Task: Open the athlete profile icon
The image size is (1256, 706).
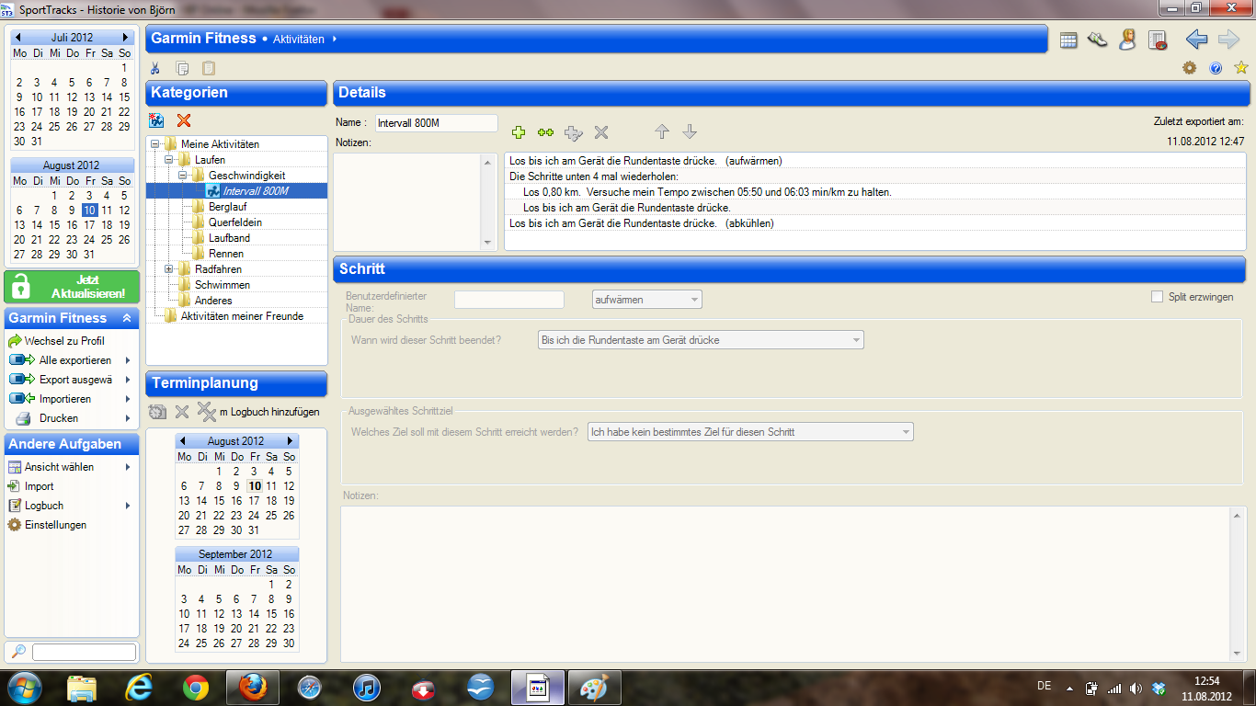Action: coord(1127,40)
